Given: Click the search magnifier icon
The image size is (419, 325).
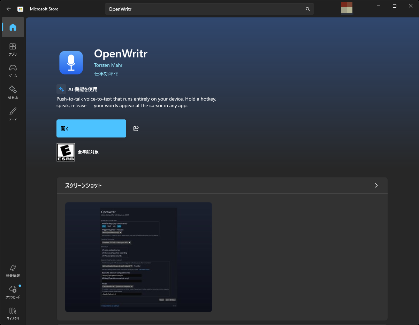Looking at the screenshot, I should [x=308, y=9].
